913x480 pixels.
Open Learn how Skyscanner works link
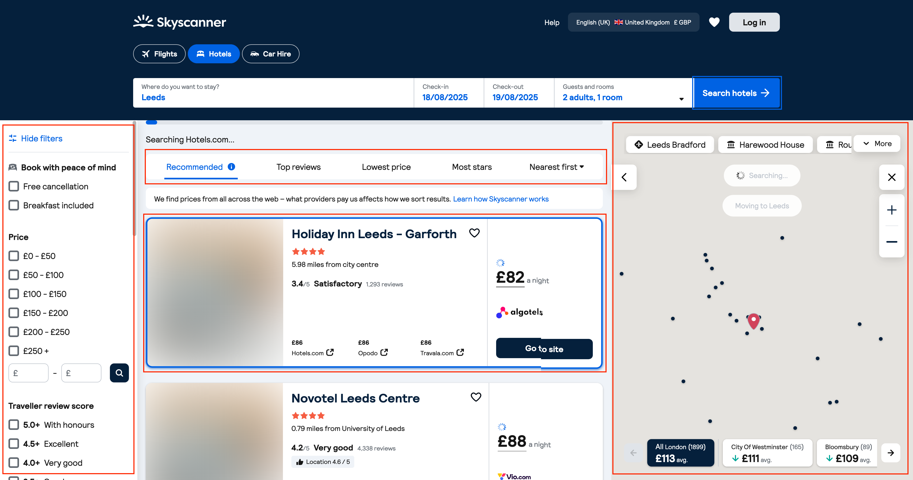click(x=500, y=199)
